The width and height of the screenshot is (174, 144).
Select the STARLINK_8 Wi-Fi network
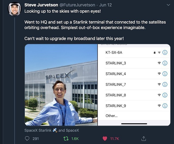[116, 95]
